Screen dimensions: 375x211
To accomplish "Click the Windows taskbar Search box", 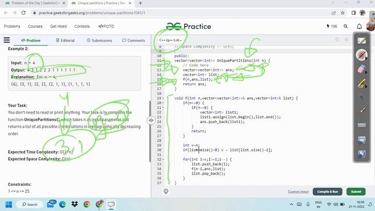I will click(x=30, y=205).
